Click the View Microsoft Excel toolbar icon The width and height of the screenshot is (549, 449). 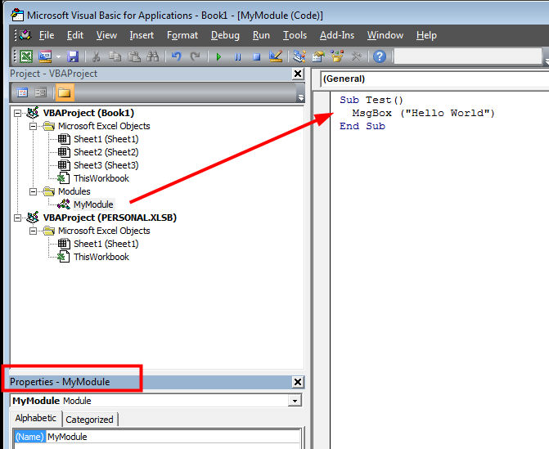(26, 56)
